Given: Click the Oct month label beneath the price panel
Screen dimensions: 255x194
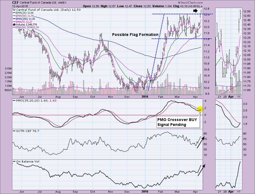Looking at the screenshot, I should (x=92, y=97).
